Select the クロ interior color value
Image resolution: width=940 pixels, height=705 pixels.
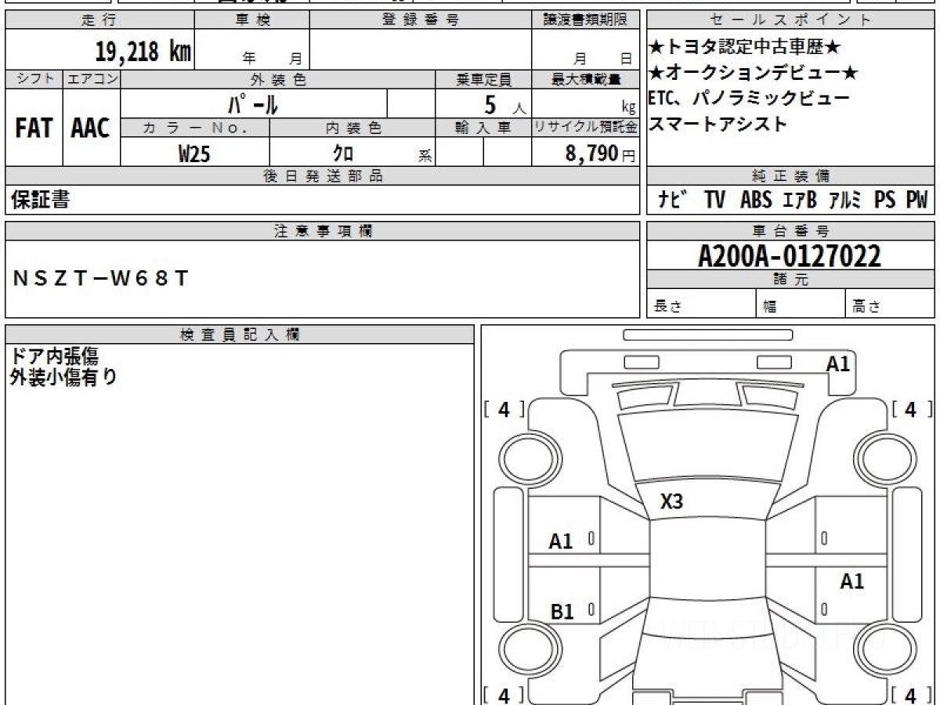tap(343, 153)
